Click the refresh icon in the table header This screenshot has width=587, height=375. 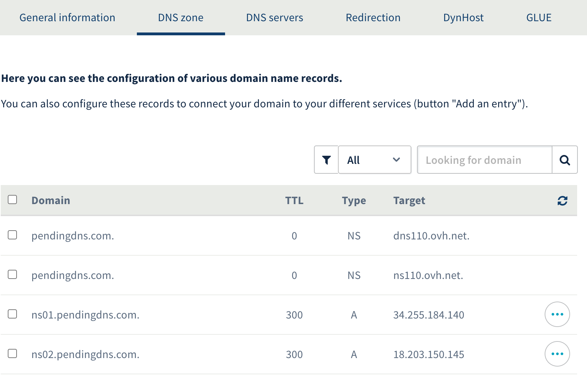562,200
